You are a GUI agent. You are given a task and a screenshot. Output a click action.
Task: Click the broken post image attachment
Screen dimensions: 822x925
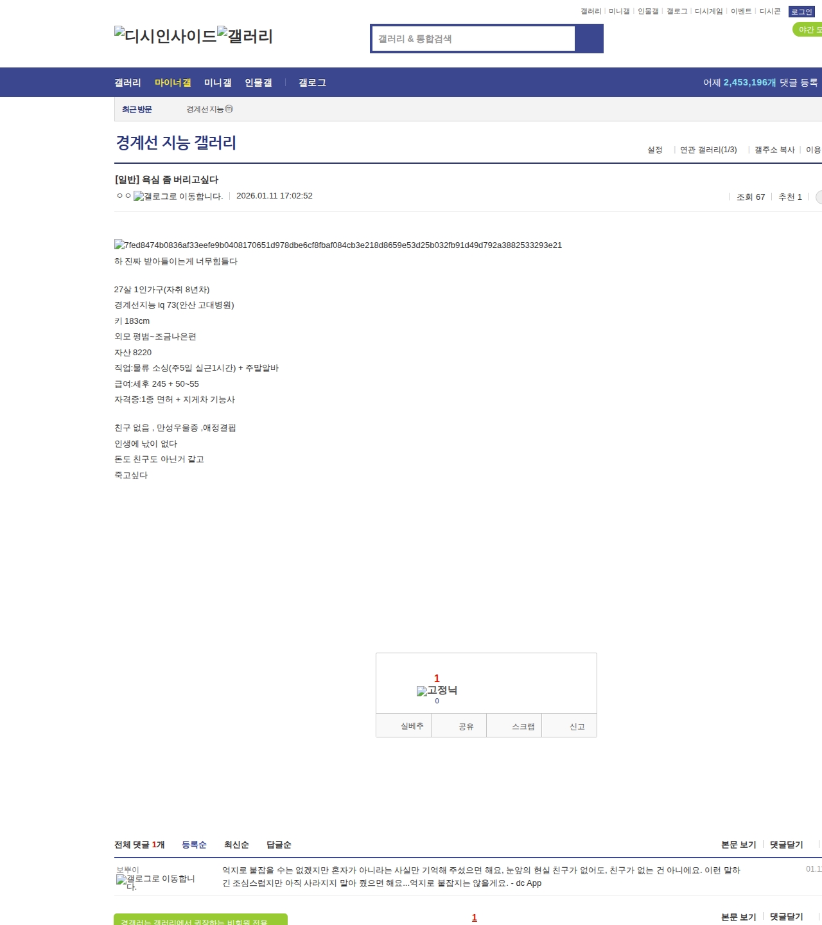click(338, 245)
